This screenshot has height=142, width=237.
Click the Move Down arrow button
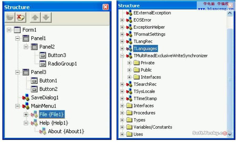point(46,18)
